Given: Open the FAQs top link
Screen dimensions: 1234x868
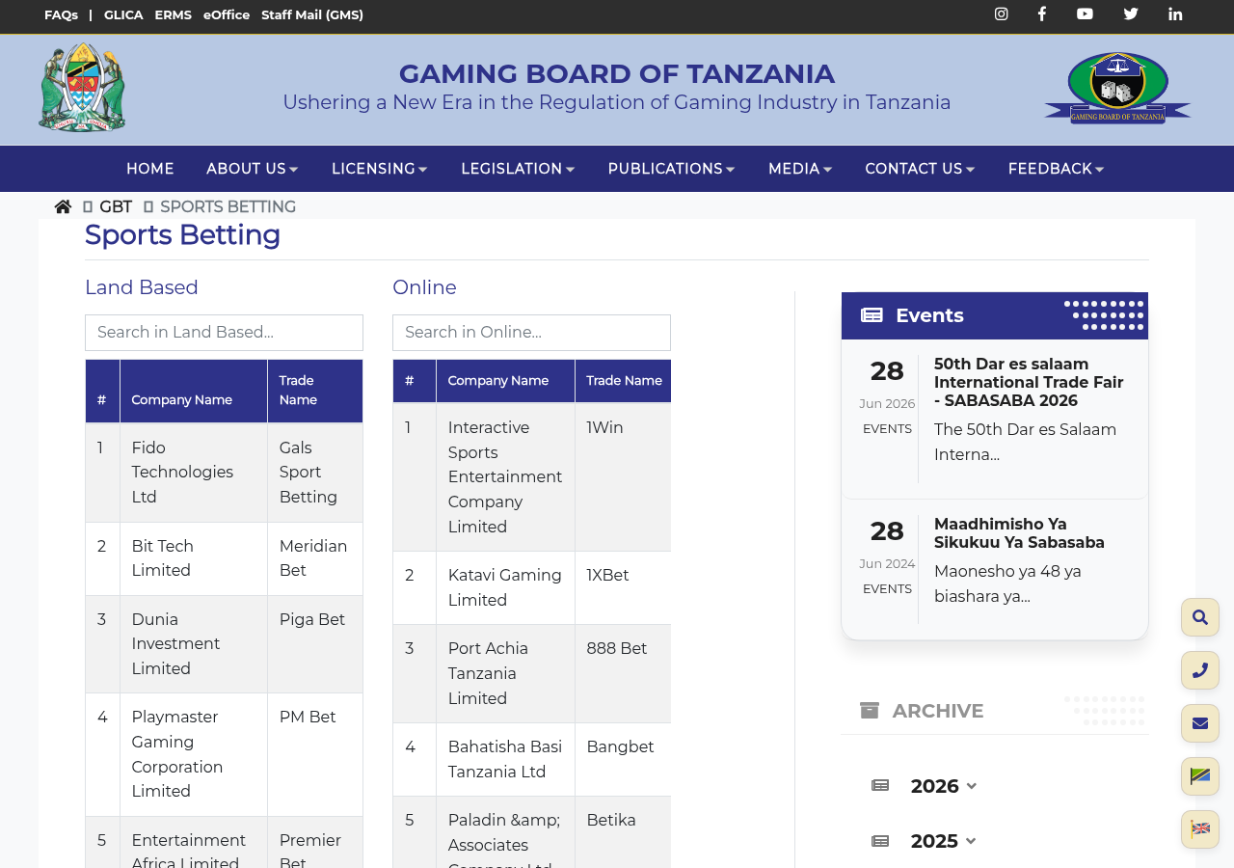Looking at the screenshot, I should click(61, 14).
